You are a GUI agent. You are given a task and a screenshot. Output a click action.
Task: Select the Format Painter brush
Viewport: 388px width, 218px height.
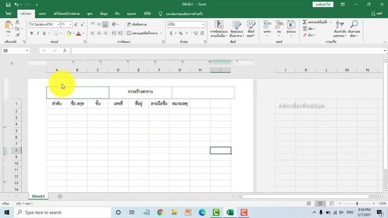click(18, 35)
